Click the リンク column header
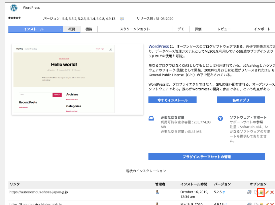275x205 pixels. point(15,184)
